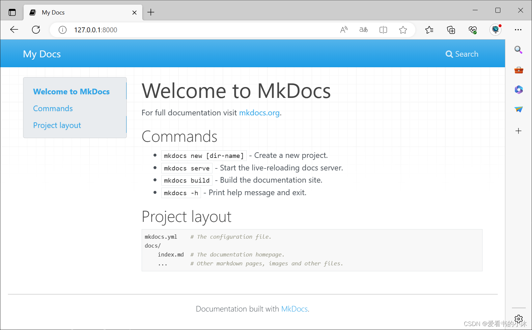View site information icon in address bar
Screen dimensions: 532x330
click(x=62, y=30)
